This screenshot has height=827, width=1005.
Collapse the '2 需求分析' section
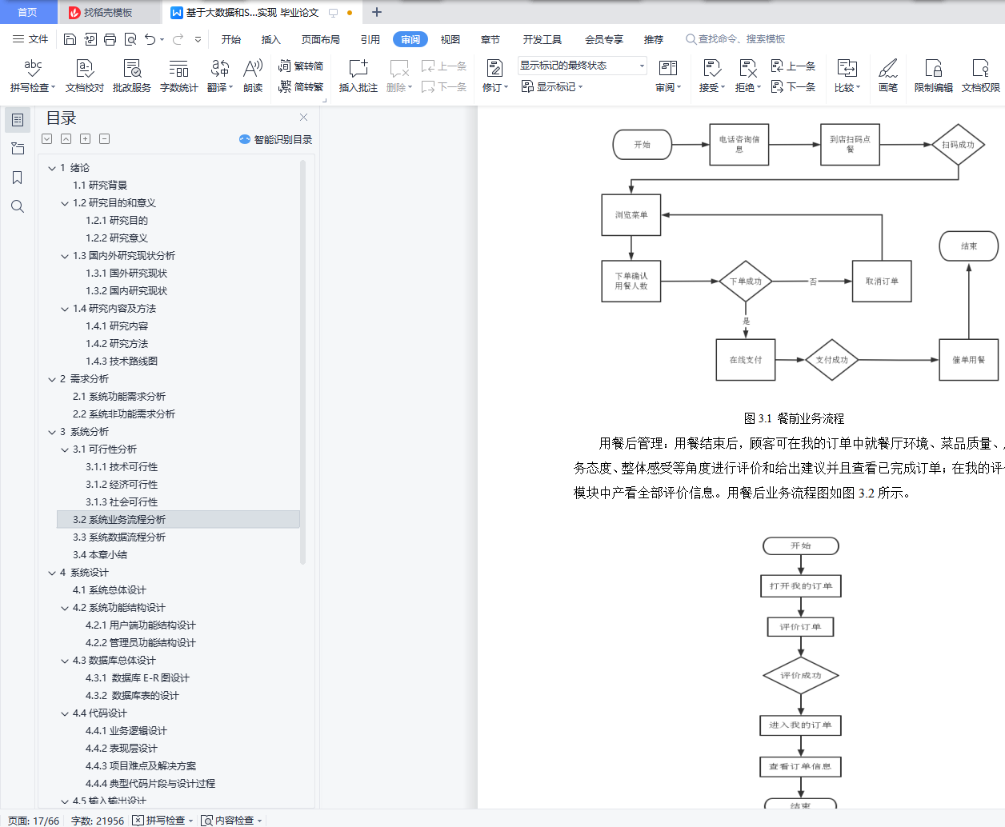pyautogui.click(x=52, y=379)
